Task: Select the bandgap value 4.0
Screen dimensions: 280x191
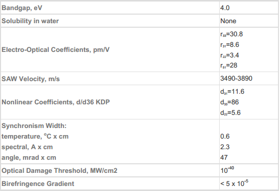Action: click(x=225, y=8)
